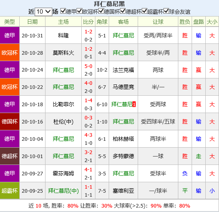Uncheck the 球会友谊 filter checkbox
Image resolution: width=219 pixels, height=212 pixels.
(x=166, y=11)
